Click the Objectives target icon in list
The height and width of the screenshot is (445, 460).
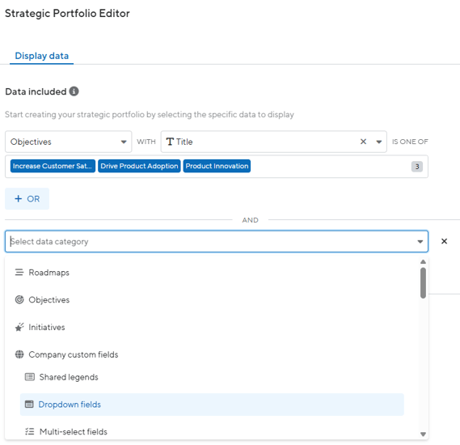(19, 299)
